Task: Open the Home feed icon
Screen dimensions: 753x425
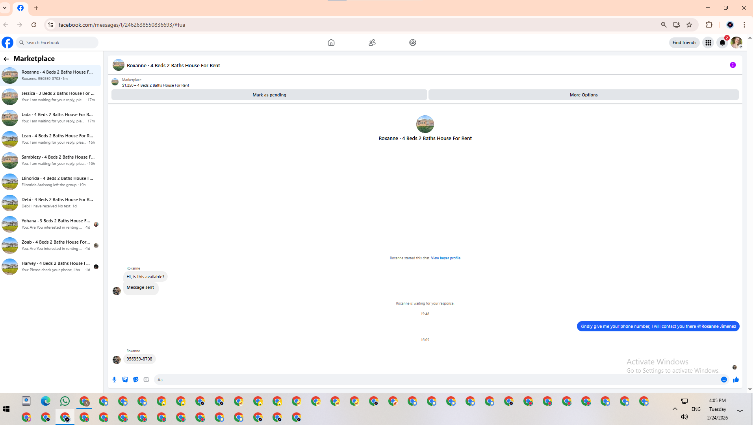Action: (x=331, y=42)
